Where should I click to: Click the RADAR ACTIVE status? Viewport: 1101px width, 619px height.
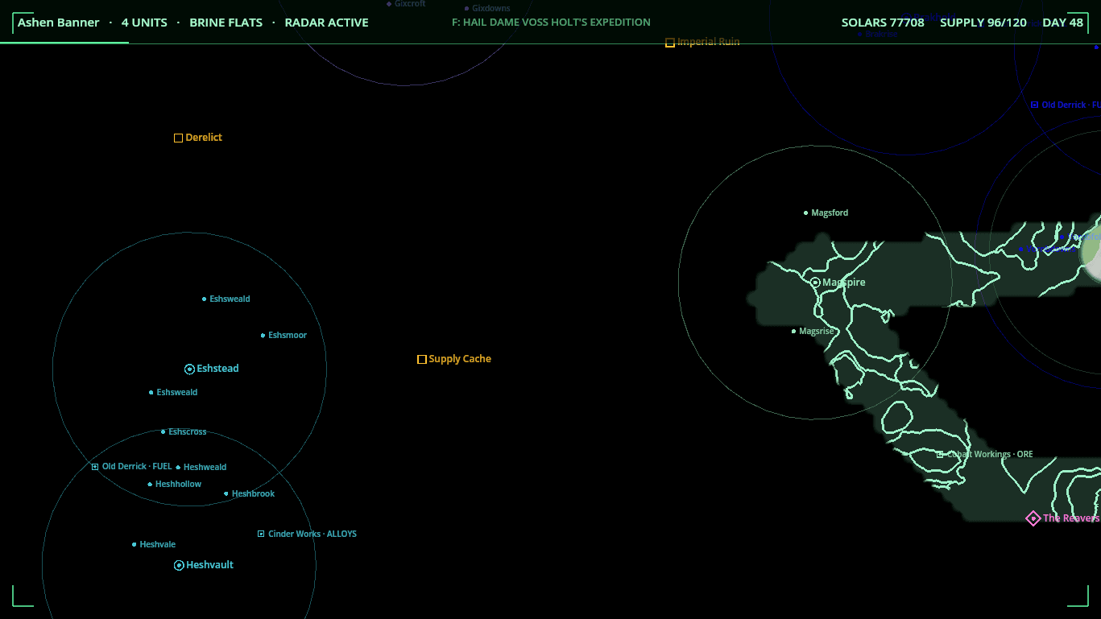click(326, 23)
